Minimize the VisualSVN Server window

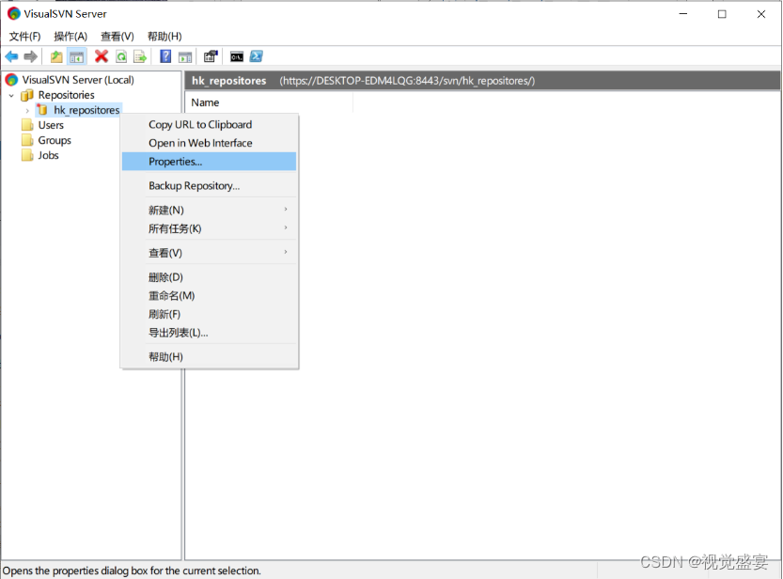tap(683, 14)
